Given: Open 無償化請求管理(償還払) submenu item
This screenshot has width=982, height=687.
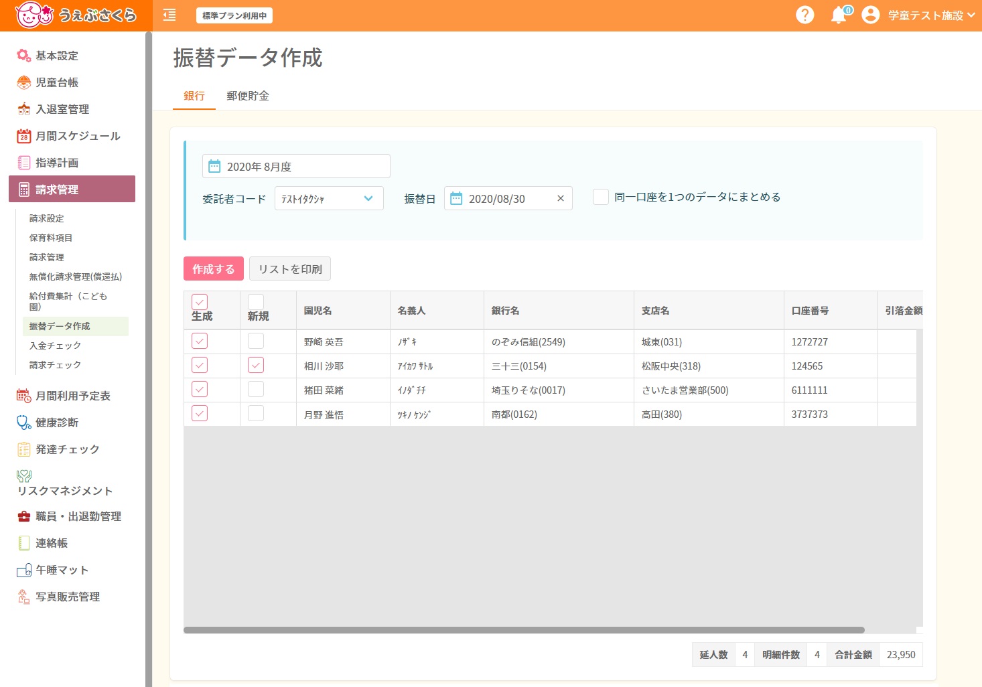Looking at the screenshot, I should pos(76,277).
